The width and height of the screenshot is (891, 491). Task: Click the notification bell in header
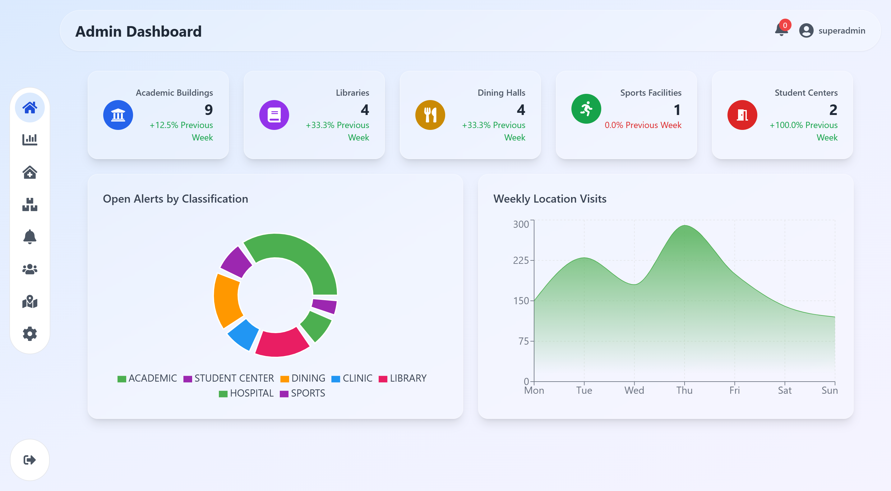pos(781,30)
